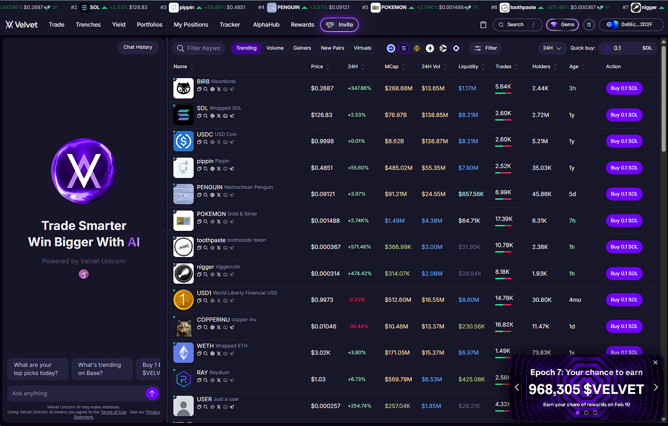Copy the pippin token address
Screen dimensions: 668x426
point(199,169)
